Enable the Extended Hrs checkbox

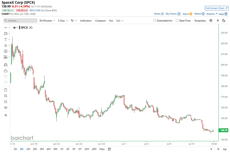(x=155, y=21)
